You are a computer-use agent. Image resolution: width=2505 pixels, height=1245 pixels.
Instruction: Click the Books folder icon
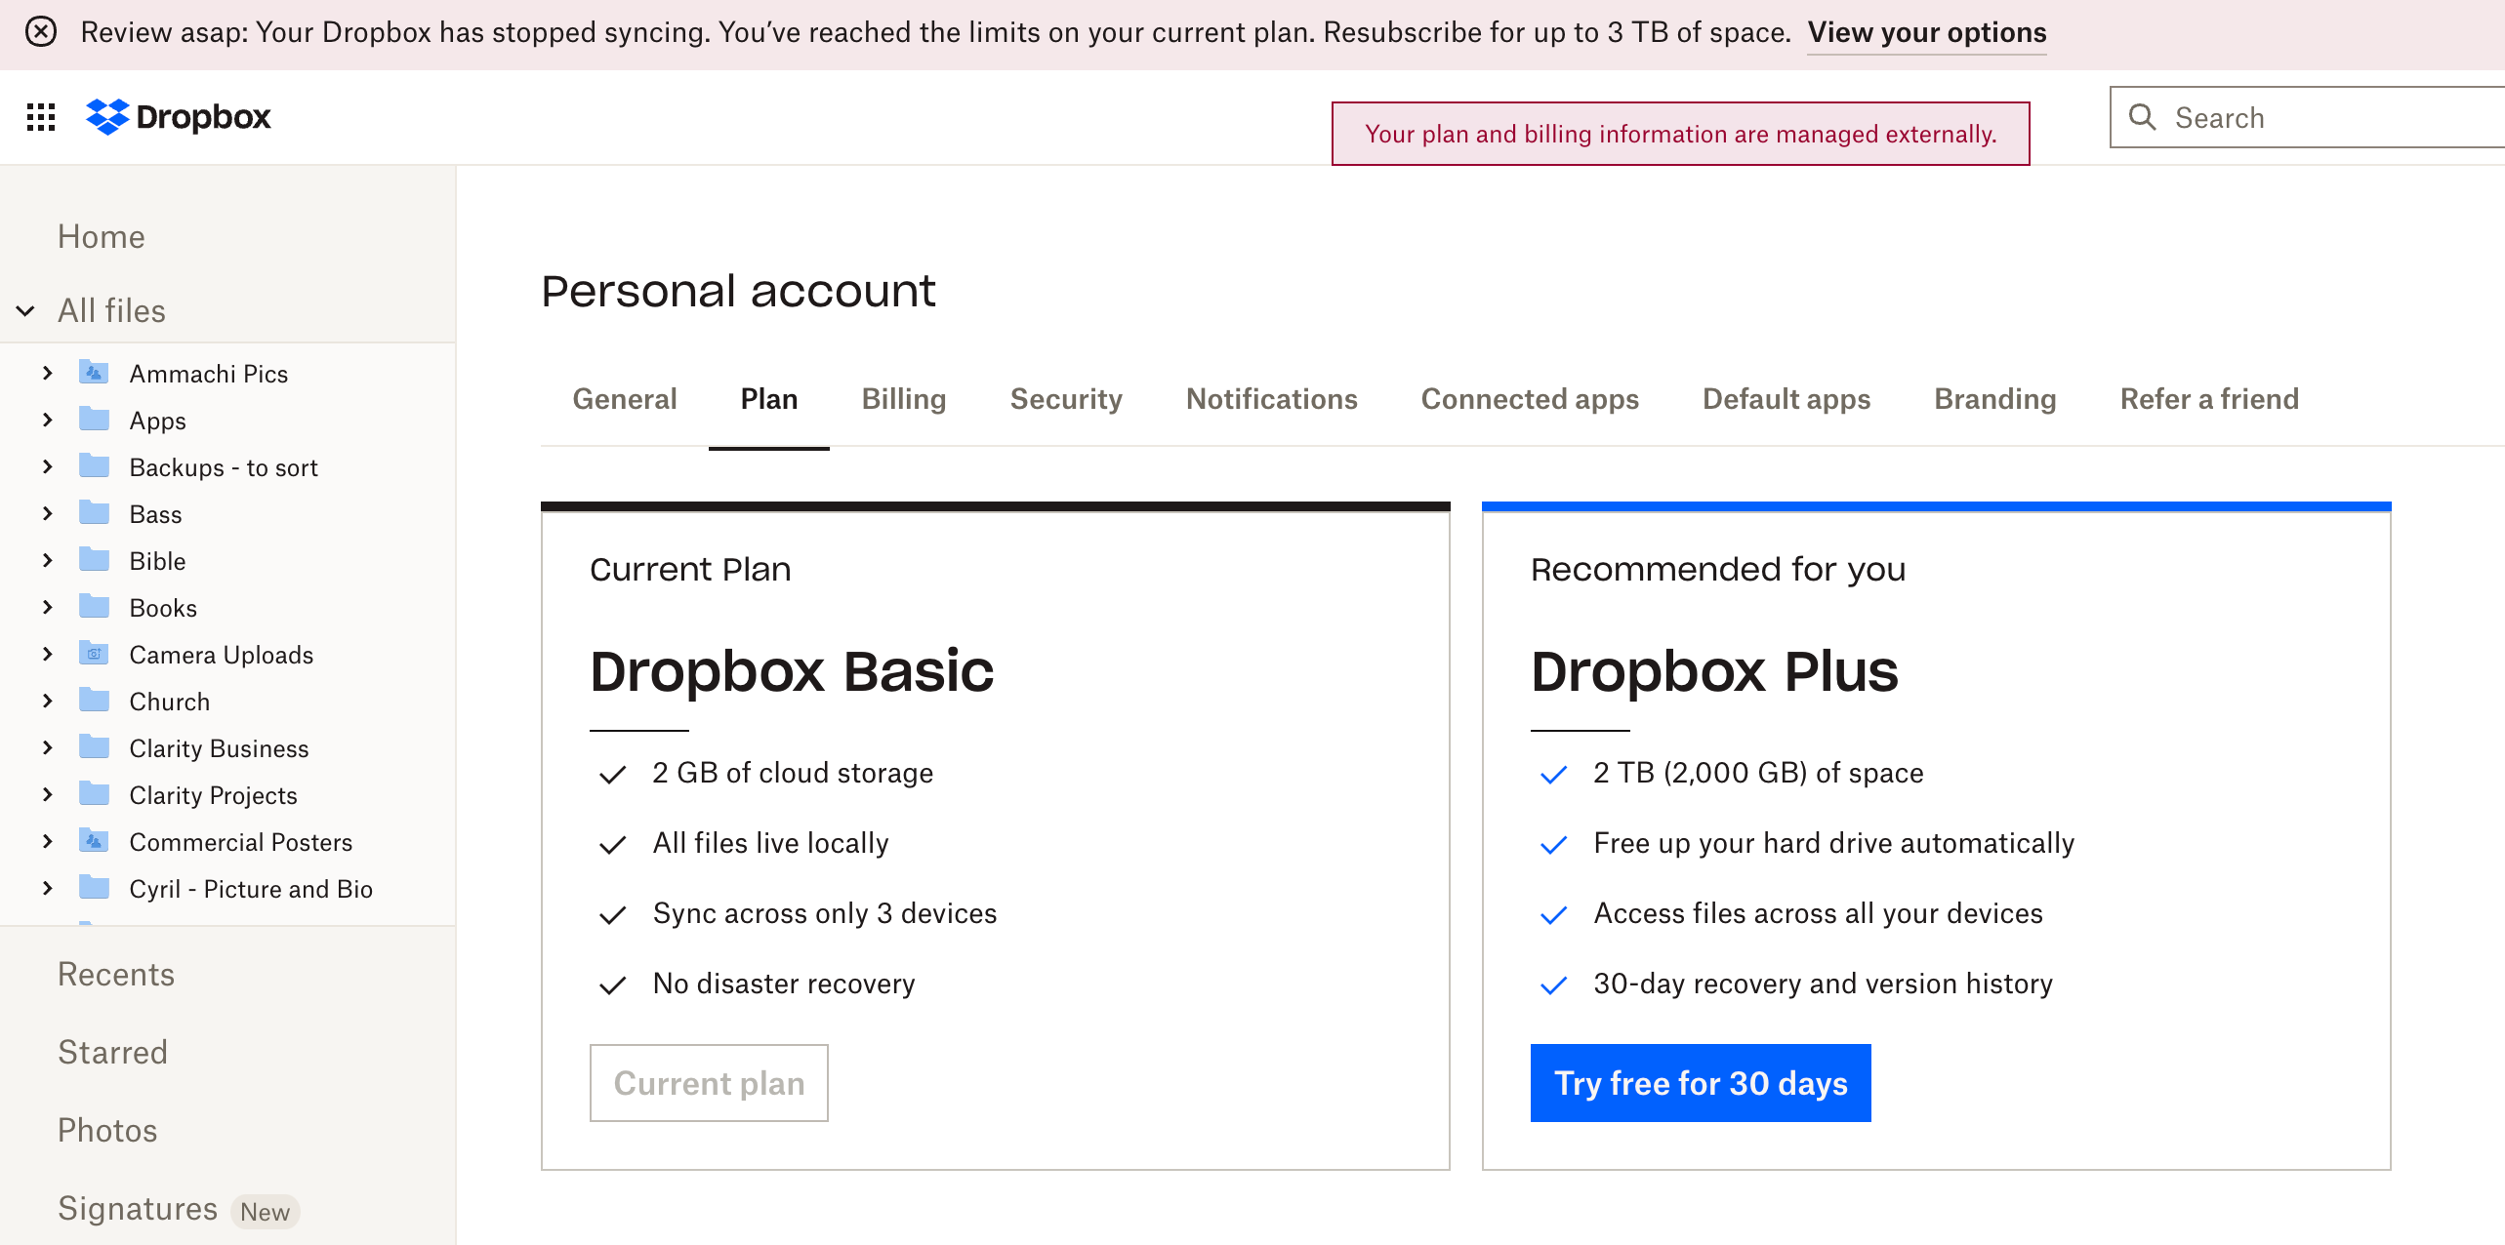[94, 607]
